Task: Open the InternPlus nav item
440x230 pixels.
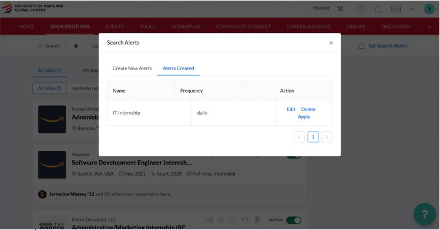Action: pyautogui.click(x=186, y=26)
